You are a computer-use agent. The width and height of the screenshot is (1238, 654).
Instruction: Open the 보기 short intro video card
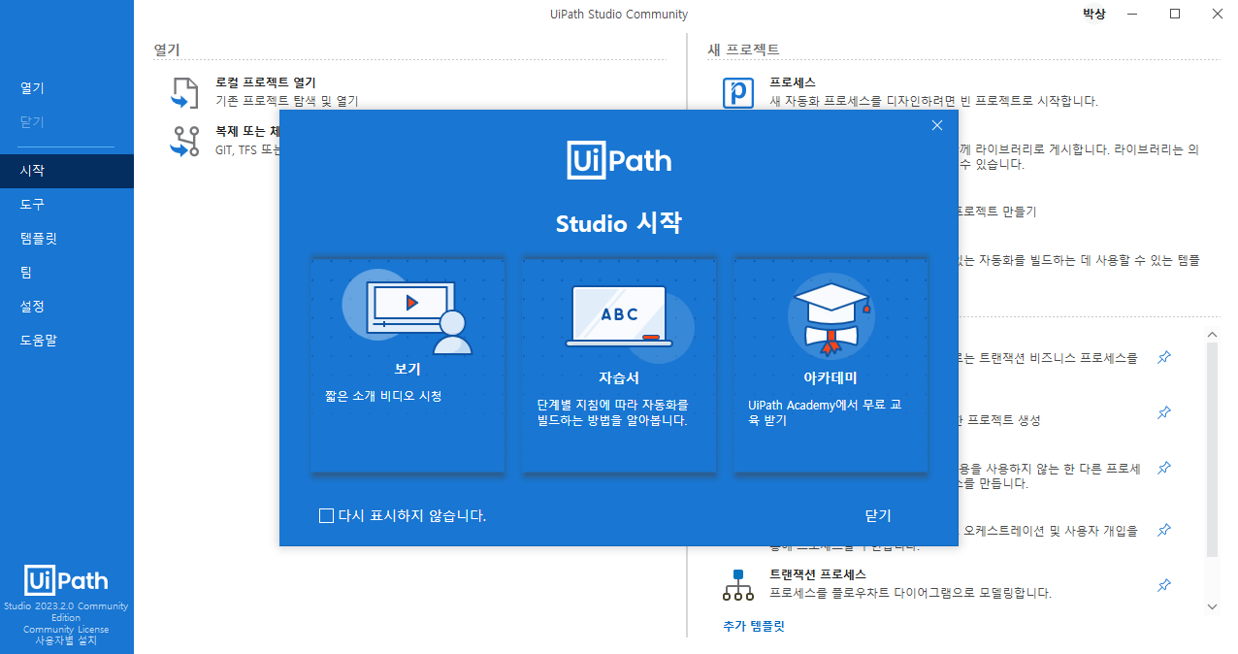click(x=407, y=366)
